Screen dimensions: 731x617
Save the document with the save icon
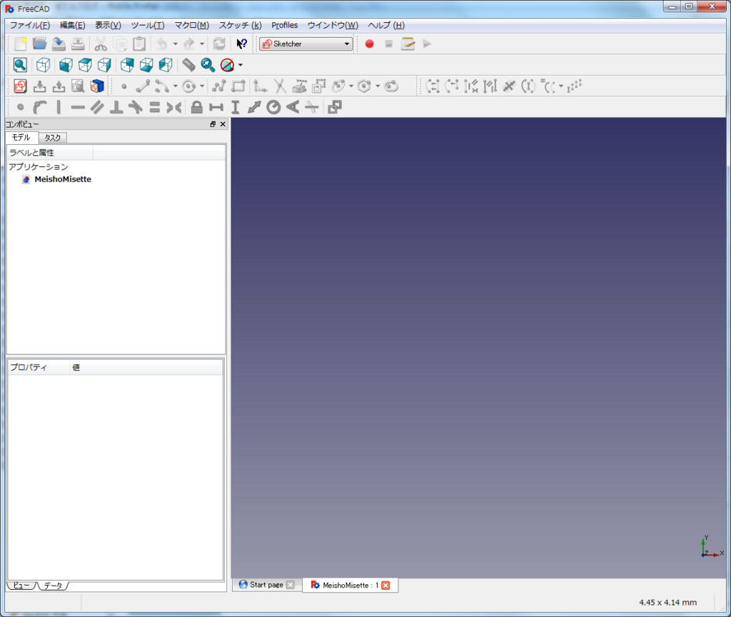point(59,44)
